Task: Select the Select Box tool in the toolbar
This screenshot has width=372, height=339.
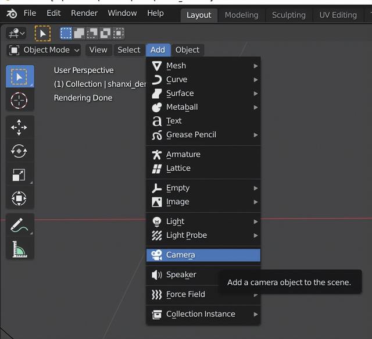Action: click(19, 77)
